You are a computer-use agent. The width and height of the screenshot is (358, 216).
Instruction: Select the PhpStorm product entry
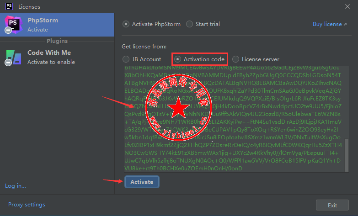57,25
